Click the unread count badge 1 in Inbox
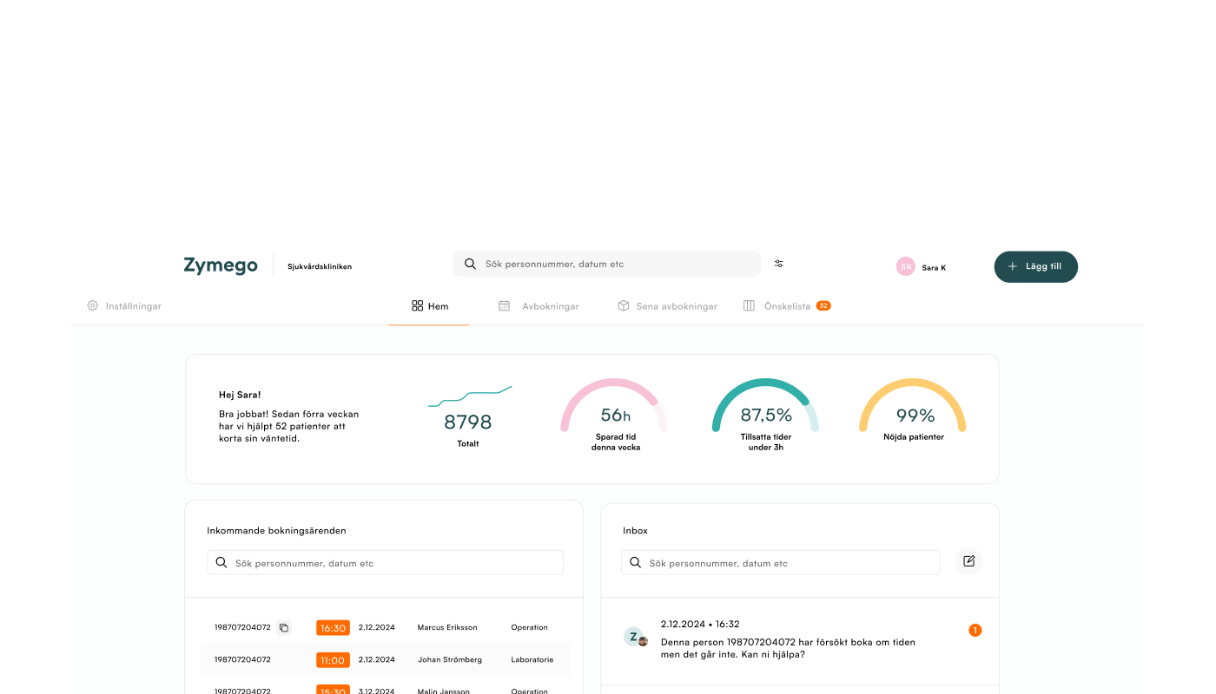 975,630
